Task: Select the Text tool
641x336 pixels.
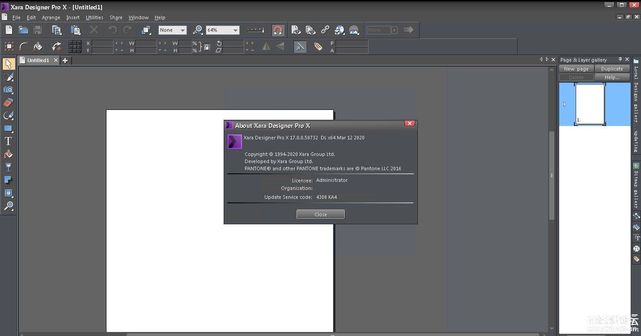Action: [8, 142]
